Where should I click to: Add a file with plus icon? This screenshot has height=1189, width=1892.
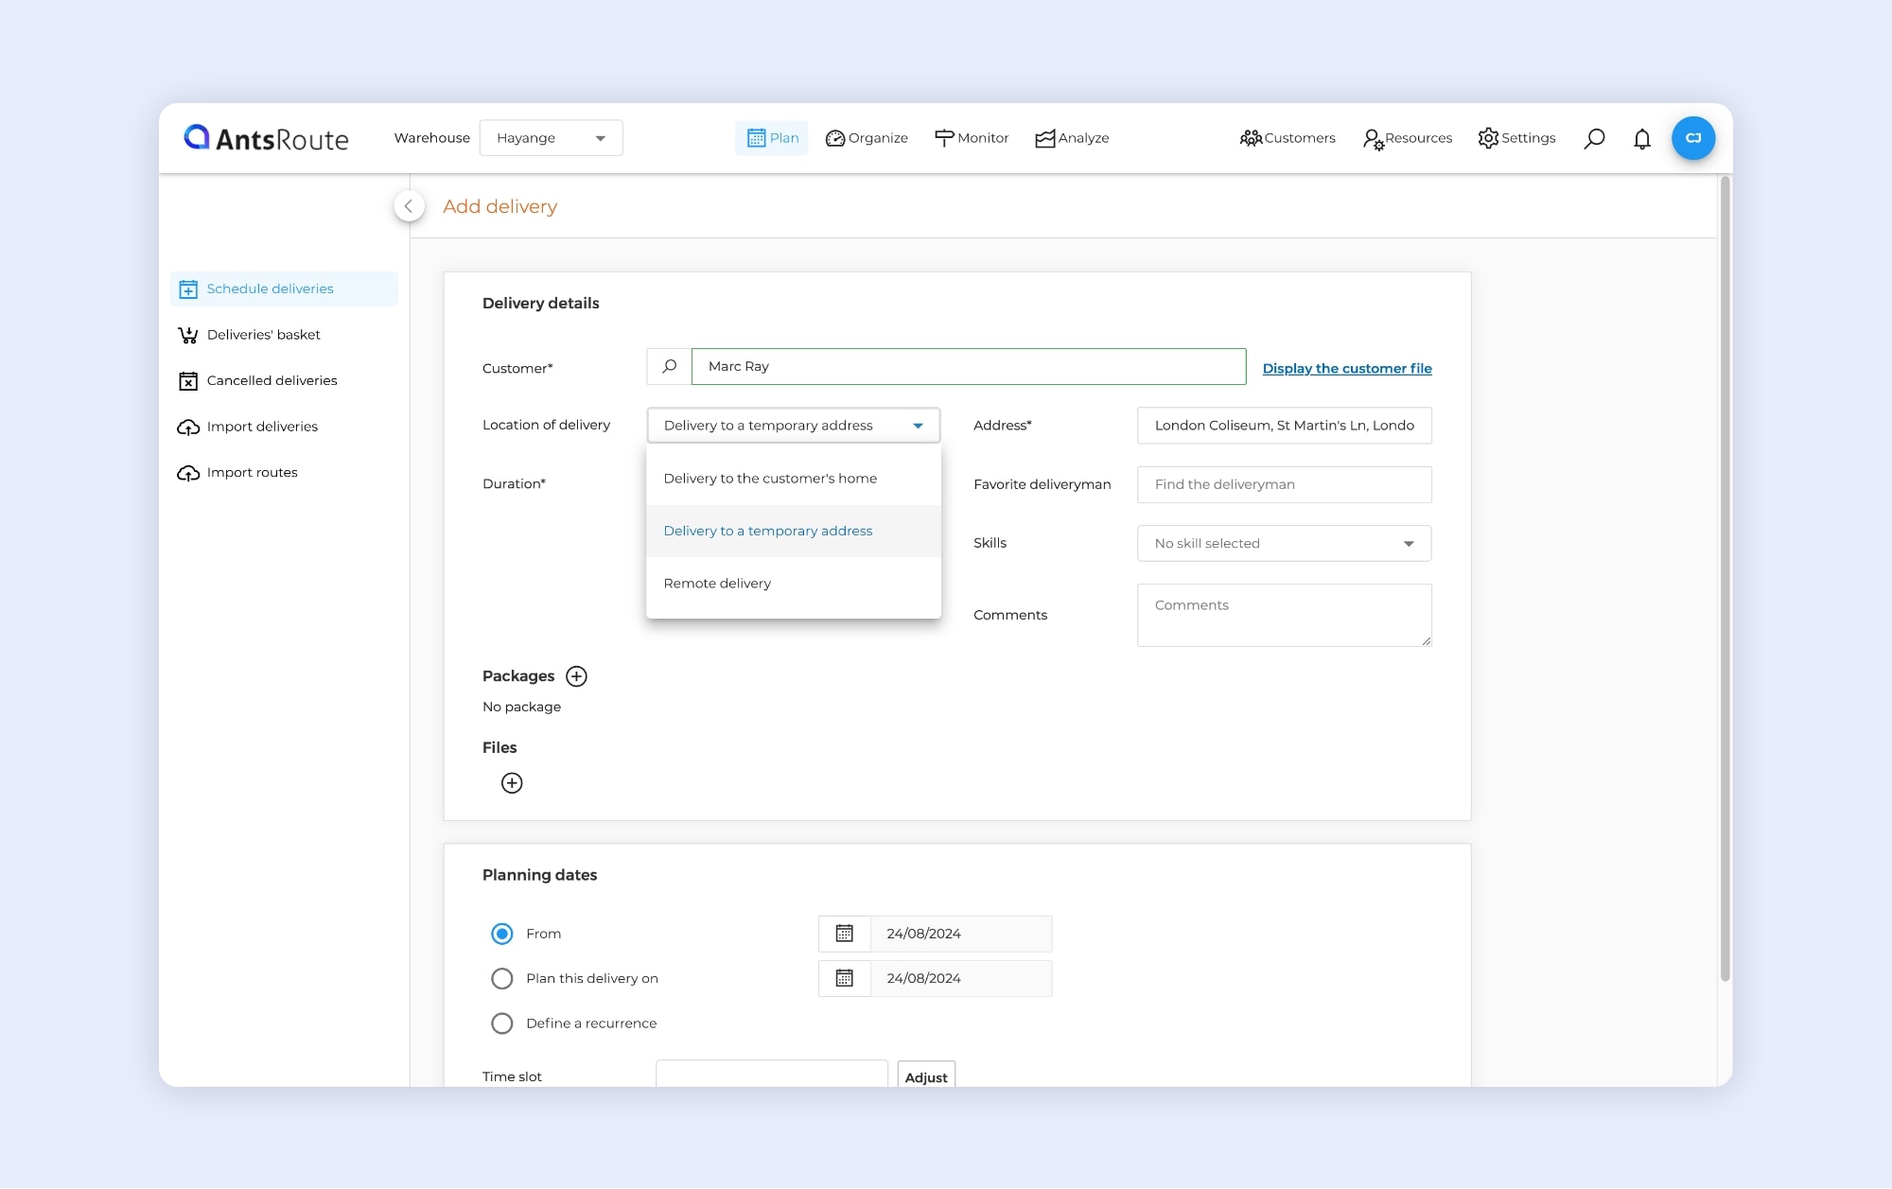pos(512,783)
